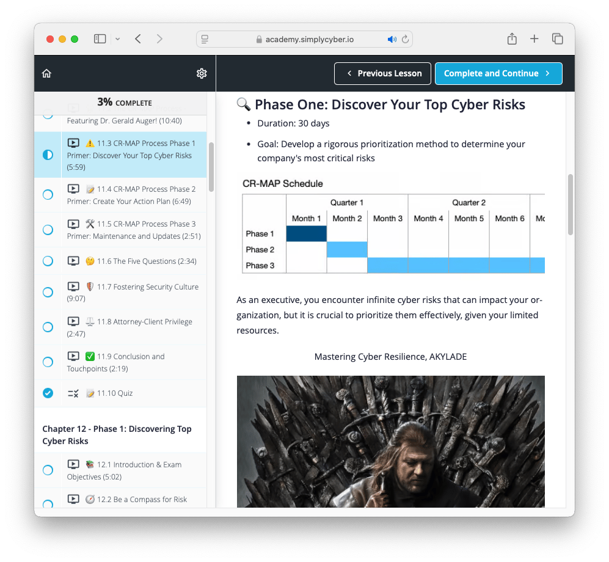Click the quiz icon beside 11.10 Quiz
609x562 pixels.
pos(73,393)
